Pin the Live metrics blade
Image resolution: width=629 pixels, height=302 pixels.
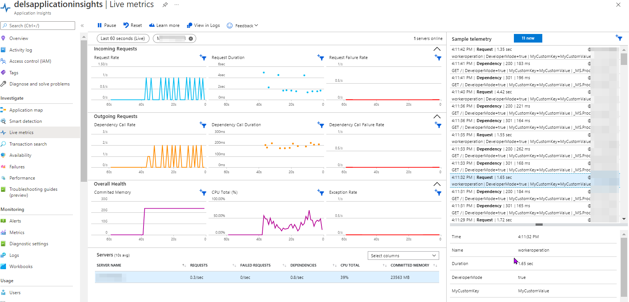(165, 5)
